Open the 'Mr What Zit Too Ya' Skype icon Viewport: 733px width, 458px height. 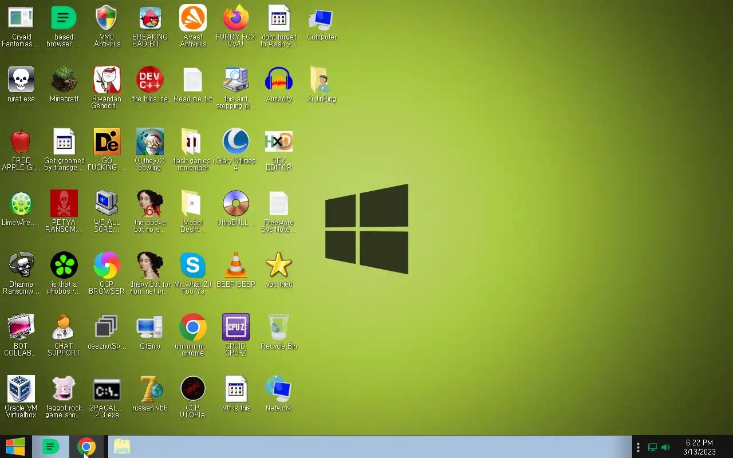coord(193,266)
